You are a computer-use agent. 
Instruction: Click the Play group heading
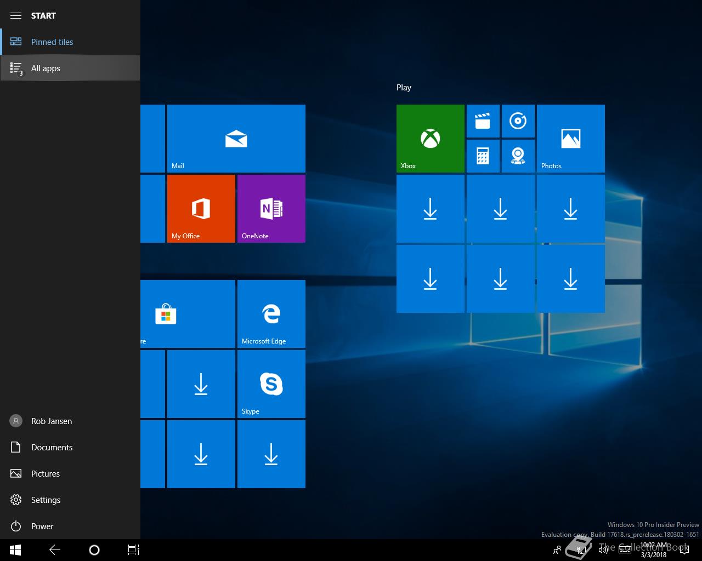404,88
